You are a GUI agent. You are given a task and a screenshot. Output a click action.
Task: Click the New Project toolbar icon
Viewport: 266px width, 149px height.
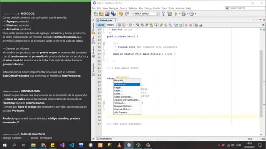[x=101, y=14]
